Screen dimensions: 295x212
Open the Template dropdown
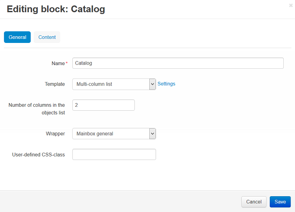[x=114, y=84]
